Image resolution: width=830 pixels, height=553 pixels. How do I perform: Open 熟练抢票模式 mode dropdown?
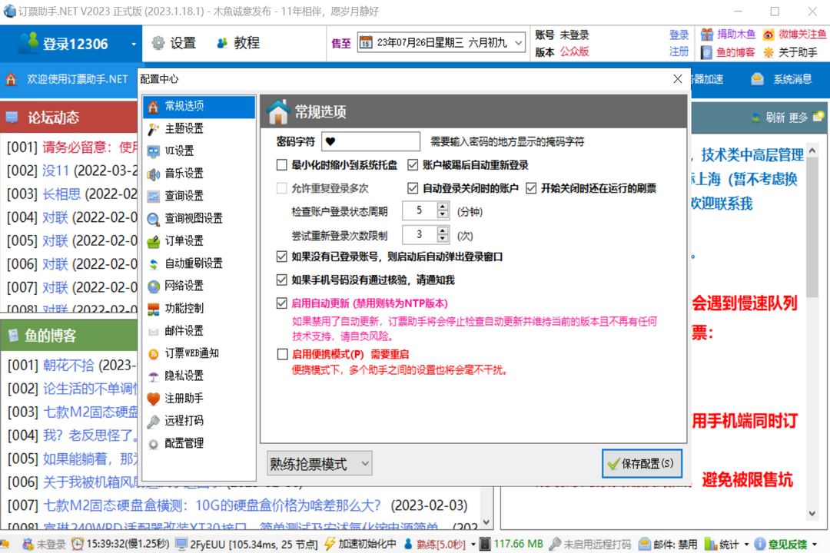pos(320,464)
